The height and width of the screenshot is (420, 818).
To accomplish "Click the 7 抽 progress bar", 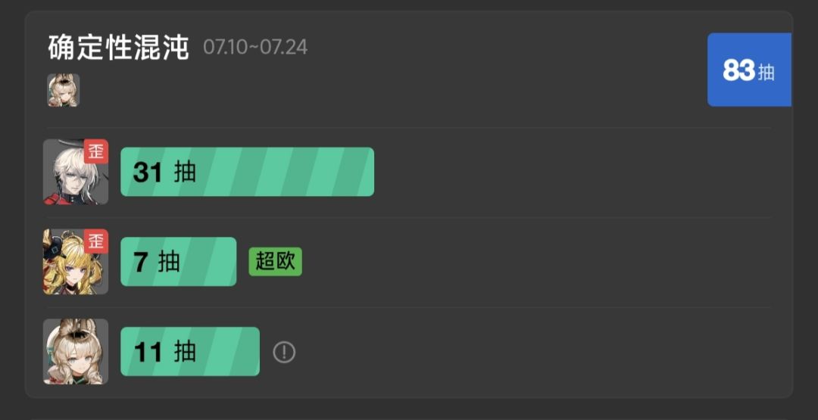I will [x=179, y=262].
